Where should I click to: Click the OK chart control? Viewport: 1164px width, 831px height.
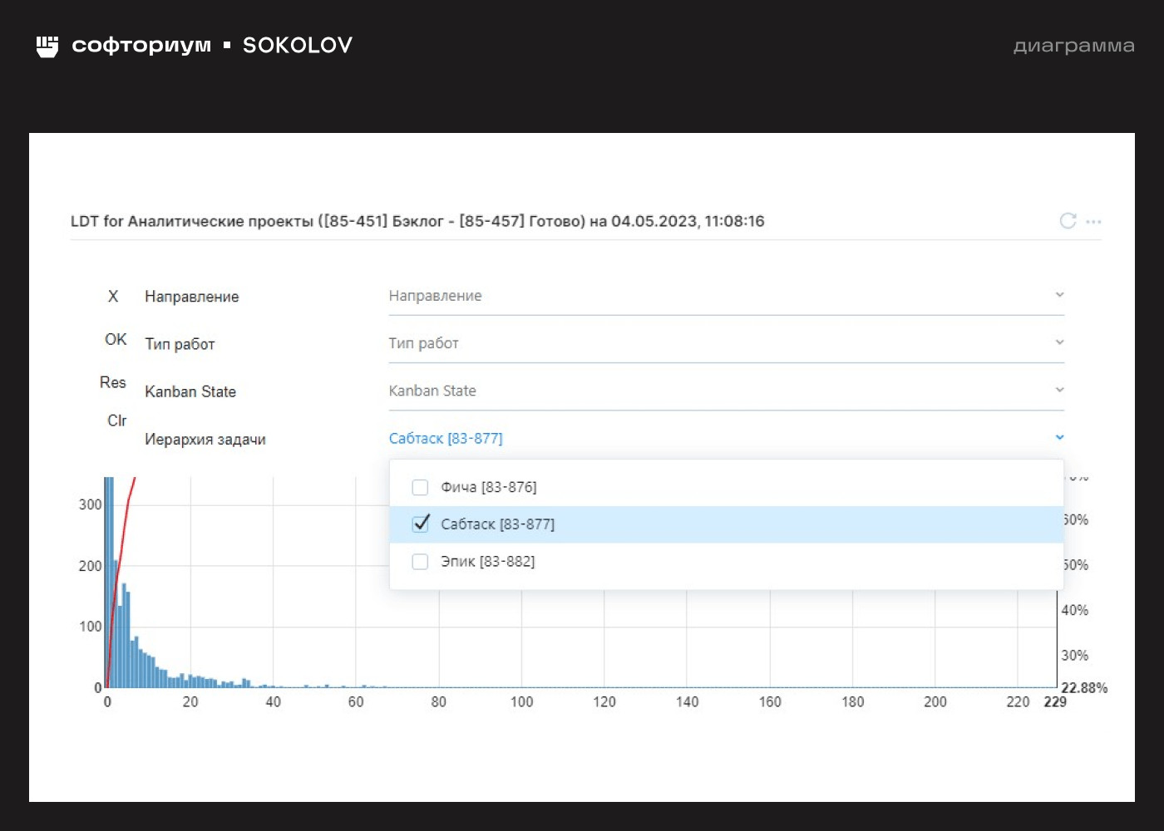[x=116, y=340]
